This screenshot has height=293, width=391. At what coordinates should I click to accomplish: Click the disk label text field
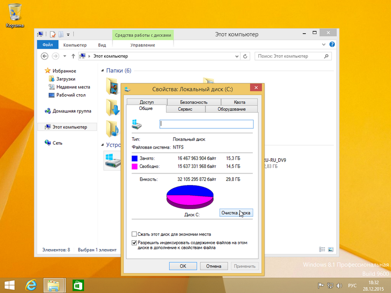point(206,124)
